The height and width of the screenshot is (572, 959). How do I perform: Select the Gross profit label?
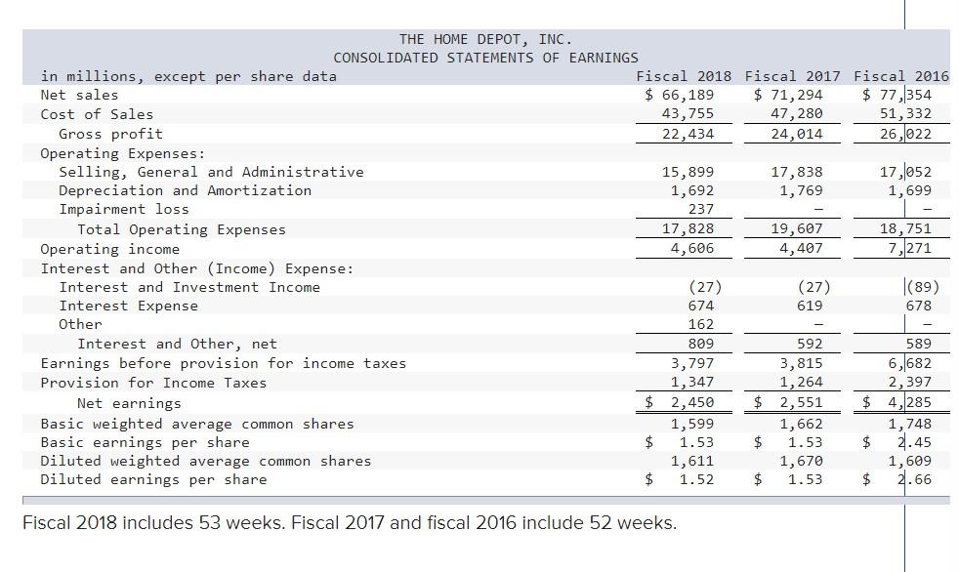pos(110,134)
